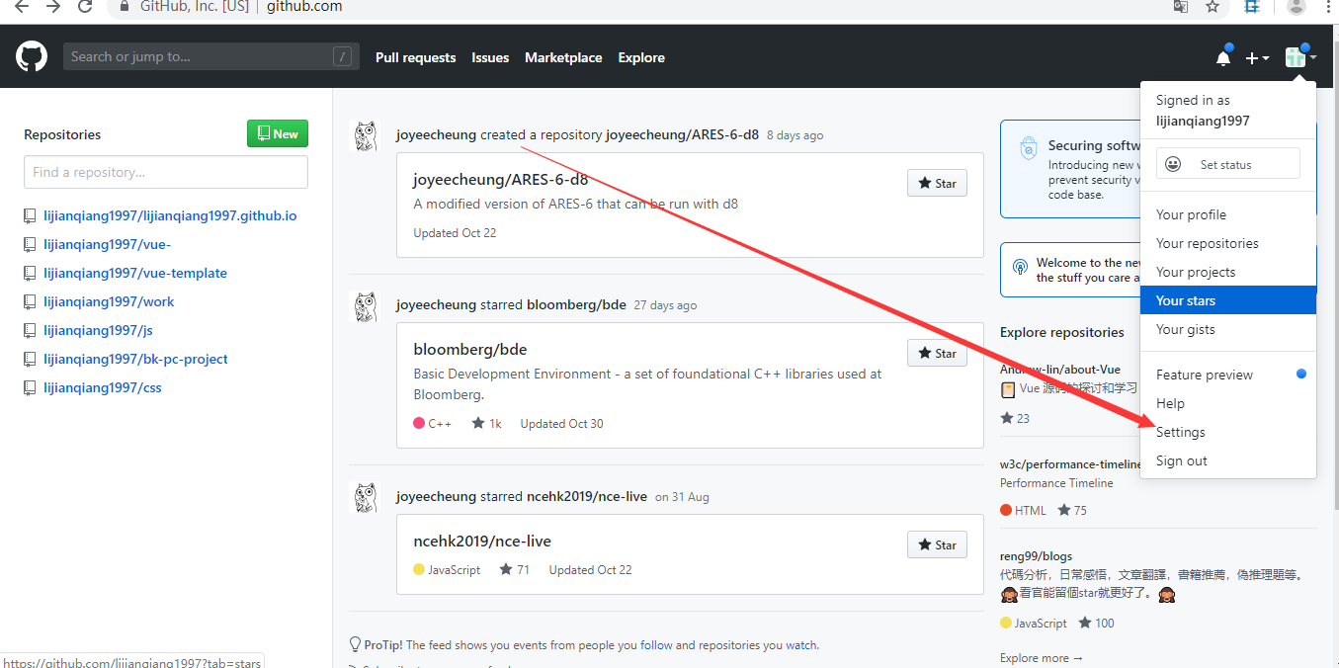Reload the page with browser refresh icon

pos(85,7)
